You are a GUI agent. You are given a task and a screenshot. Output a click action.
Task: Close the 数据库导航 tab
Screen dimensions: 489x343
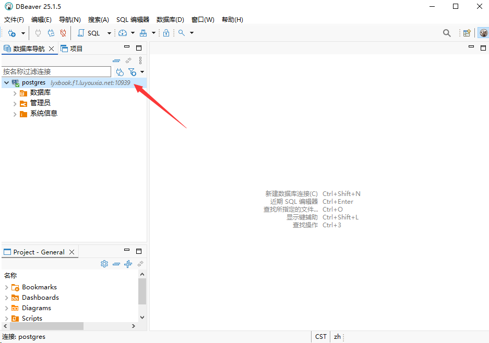coord(52,48)
